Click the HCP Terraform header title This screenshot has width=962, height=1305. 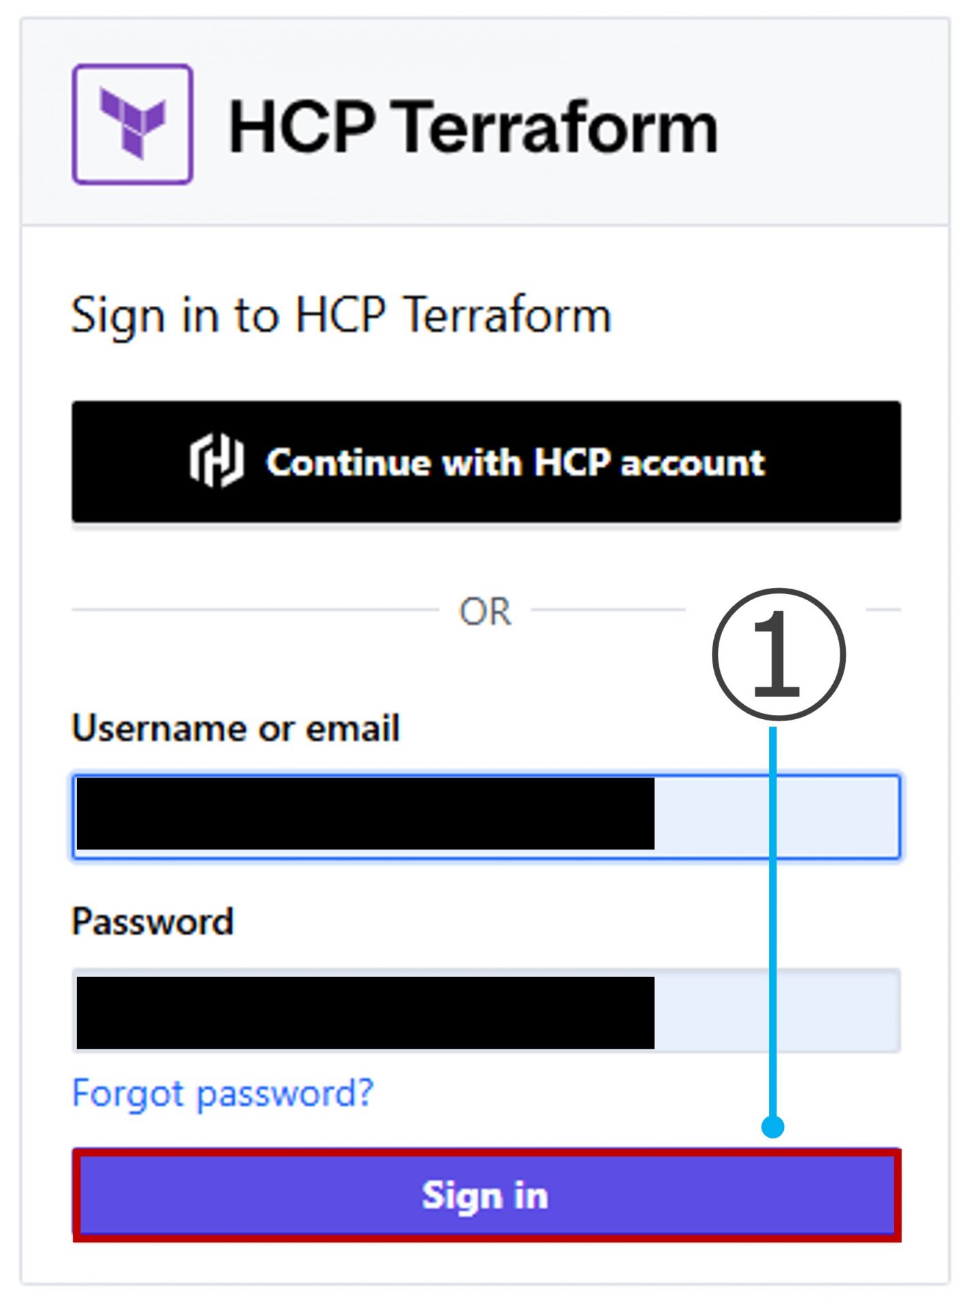473,126
